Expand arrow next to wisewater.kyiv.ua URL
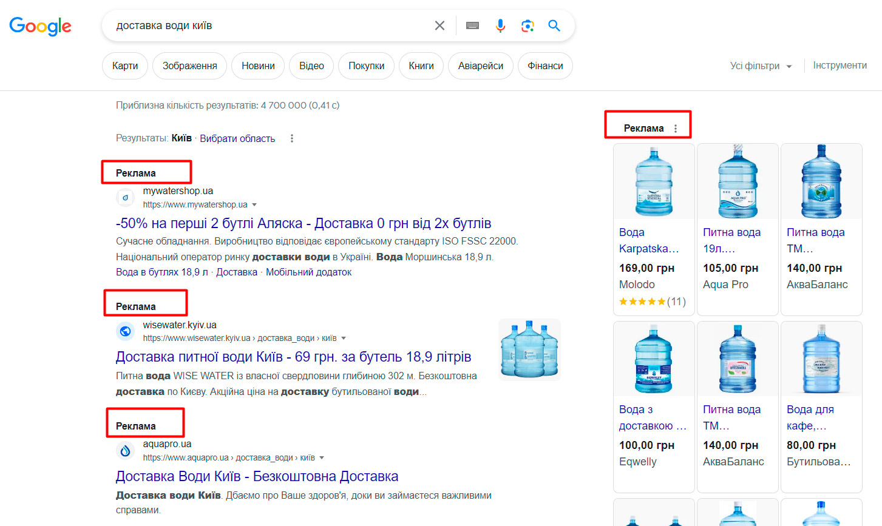The height and width of the screenshot is (526, 882). click(344, 338)
